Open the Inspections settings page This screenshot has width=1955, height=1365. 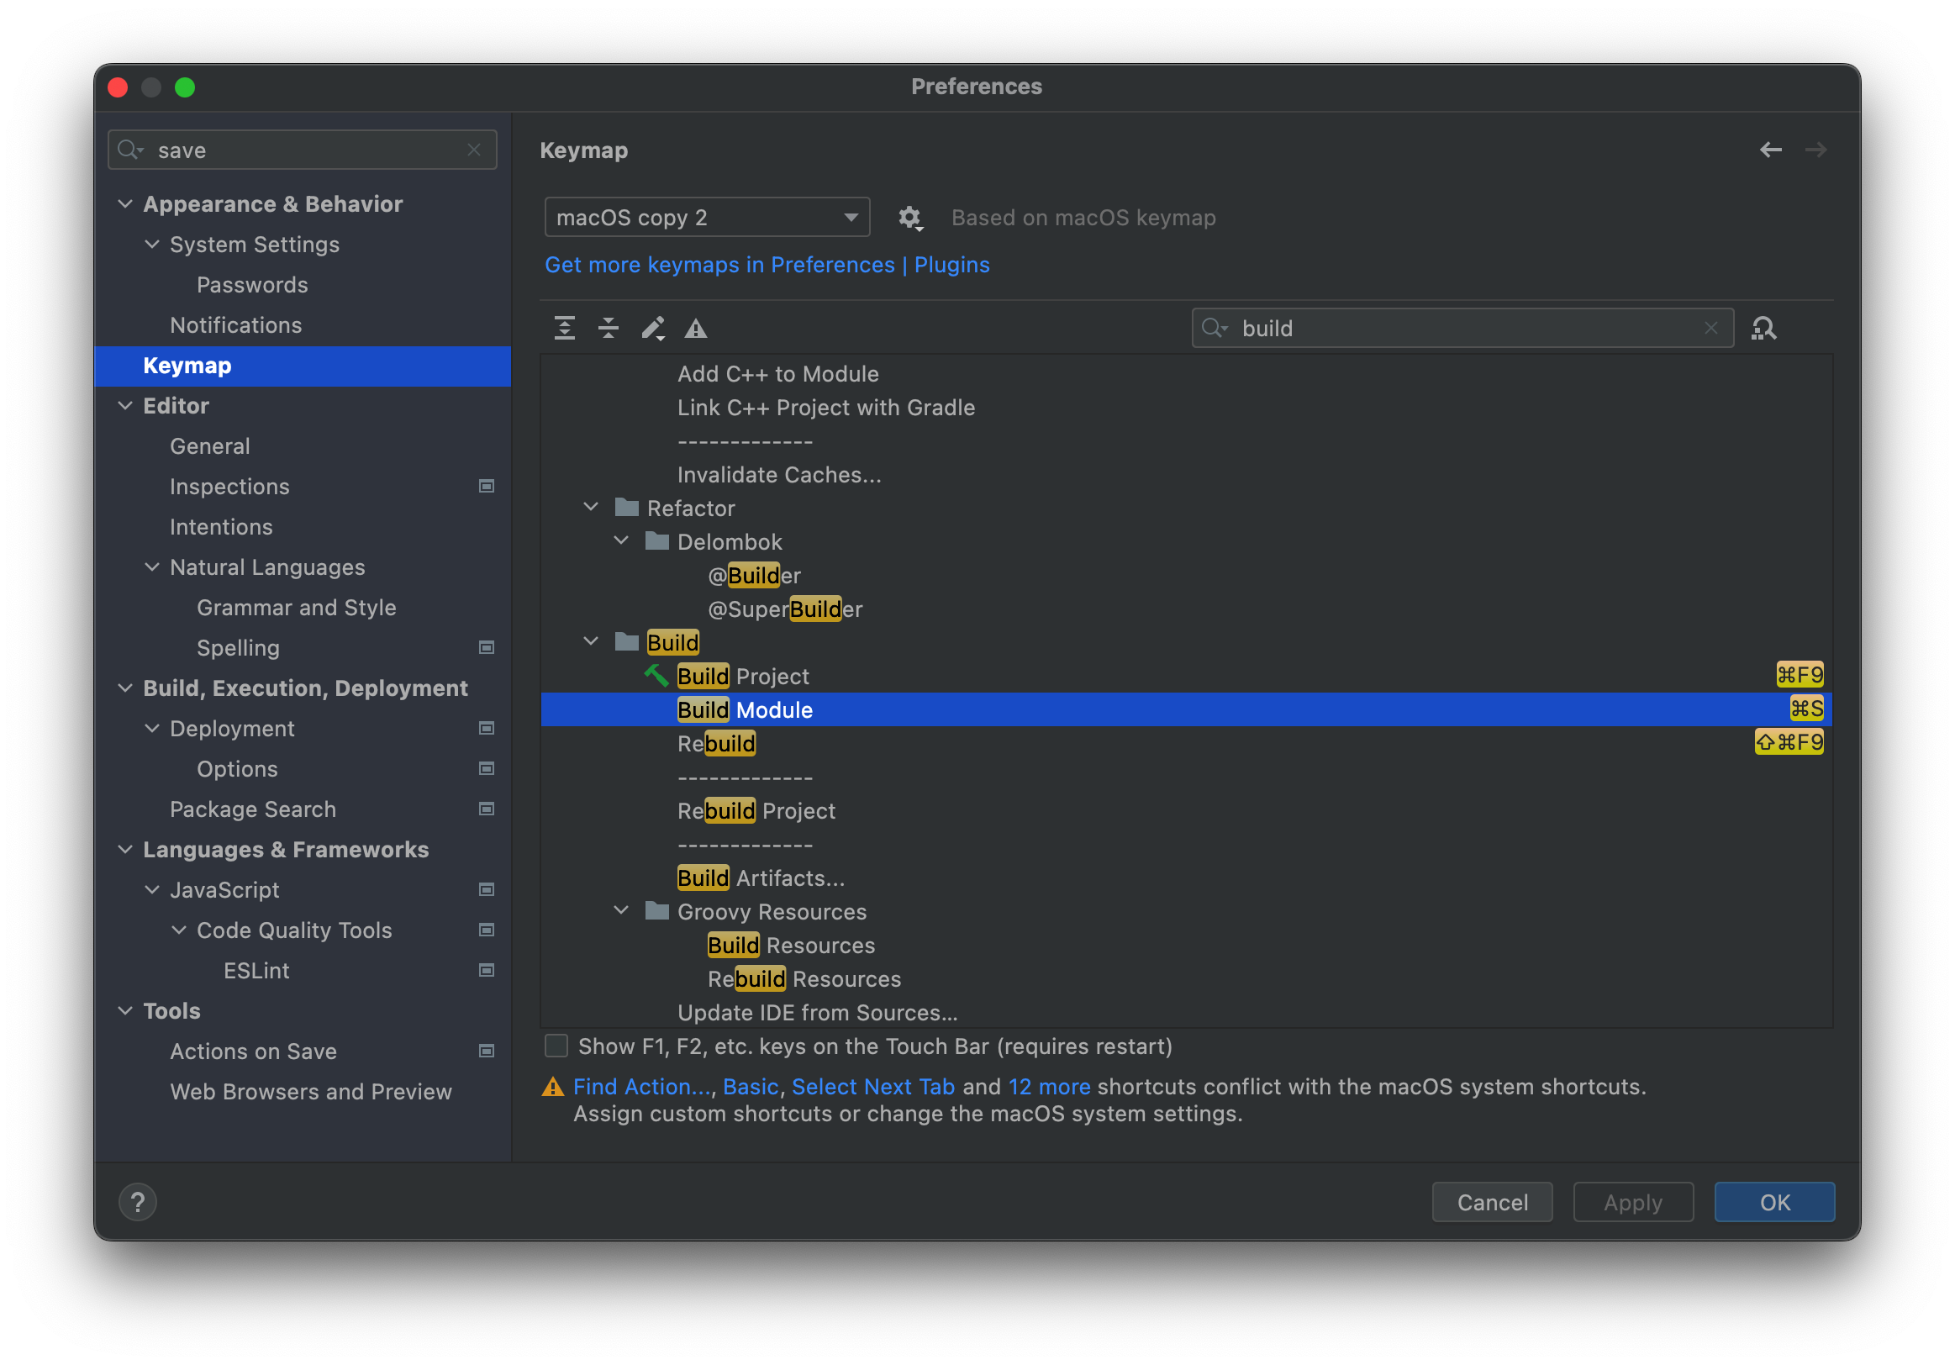pos(229,486)
